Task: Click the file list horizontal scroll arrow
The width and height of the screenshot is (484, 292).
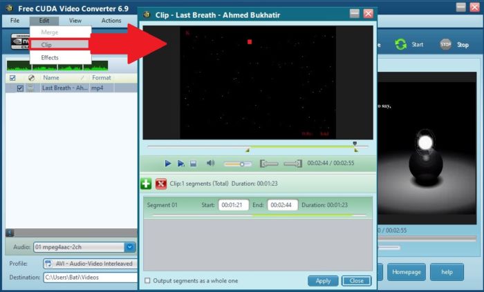Action: [x=10, y=233]
